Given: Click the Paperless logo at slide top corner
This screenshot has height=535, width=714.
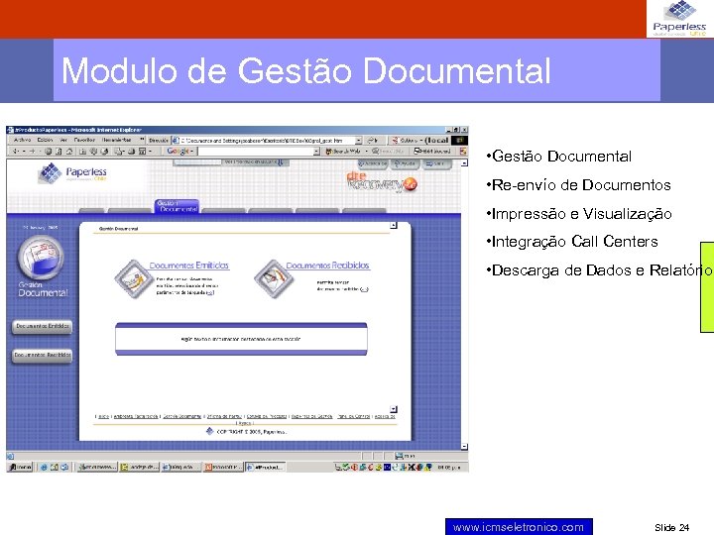Looking at the screenshot, I should point(680,19).
